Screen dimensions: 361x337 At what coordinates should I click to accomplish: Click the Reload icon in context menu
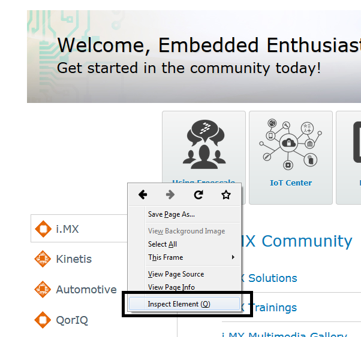198,195
